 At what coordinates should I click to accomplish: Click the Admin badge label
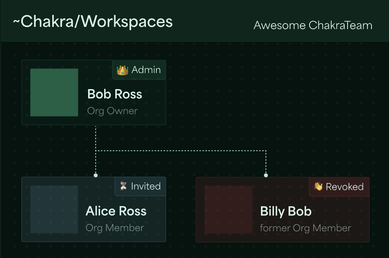pos(146,70)
